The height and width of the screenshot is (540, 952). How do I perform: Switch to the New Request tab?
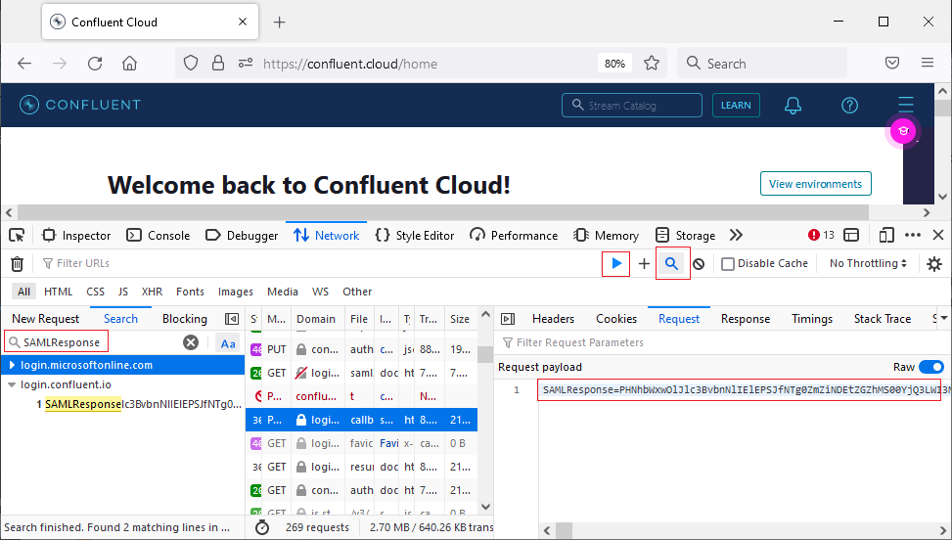pyautogui.click(x=46, y=319)
